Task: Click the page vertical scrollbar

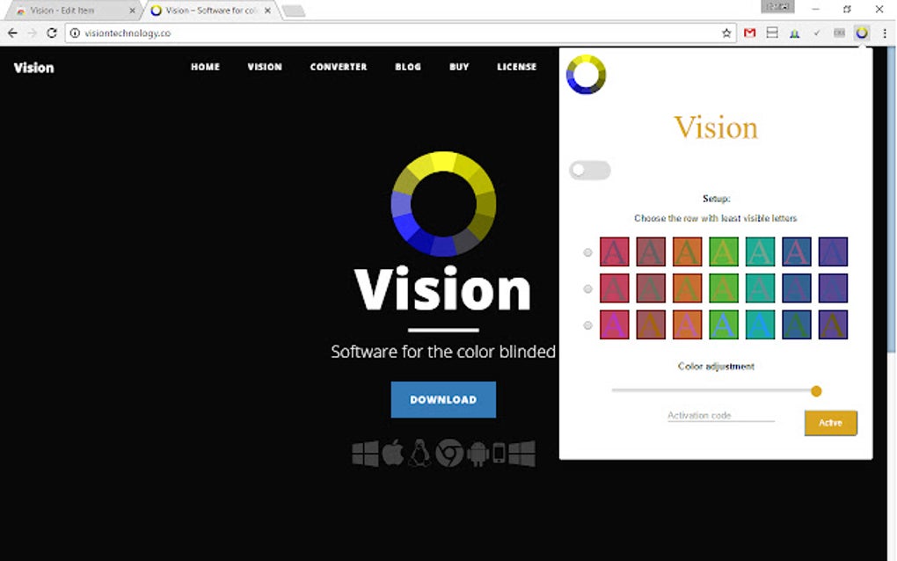Action: pos(892,200)
